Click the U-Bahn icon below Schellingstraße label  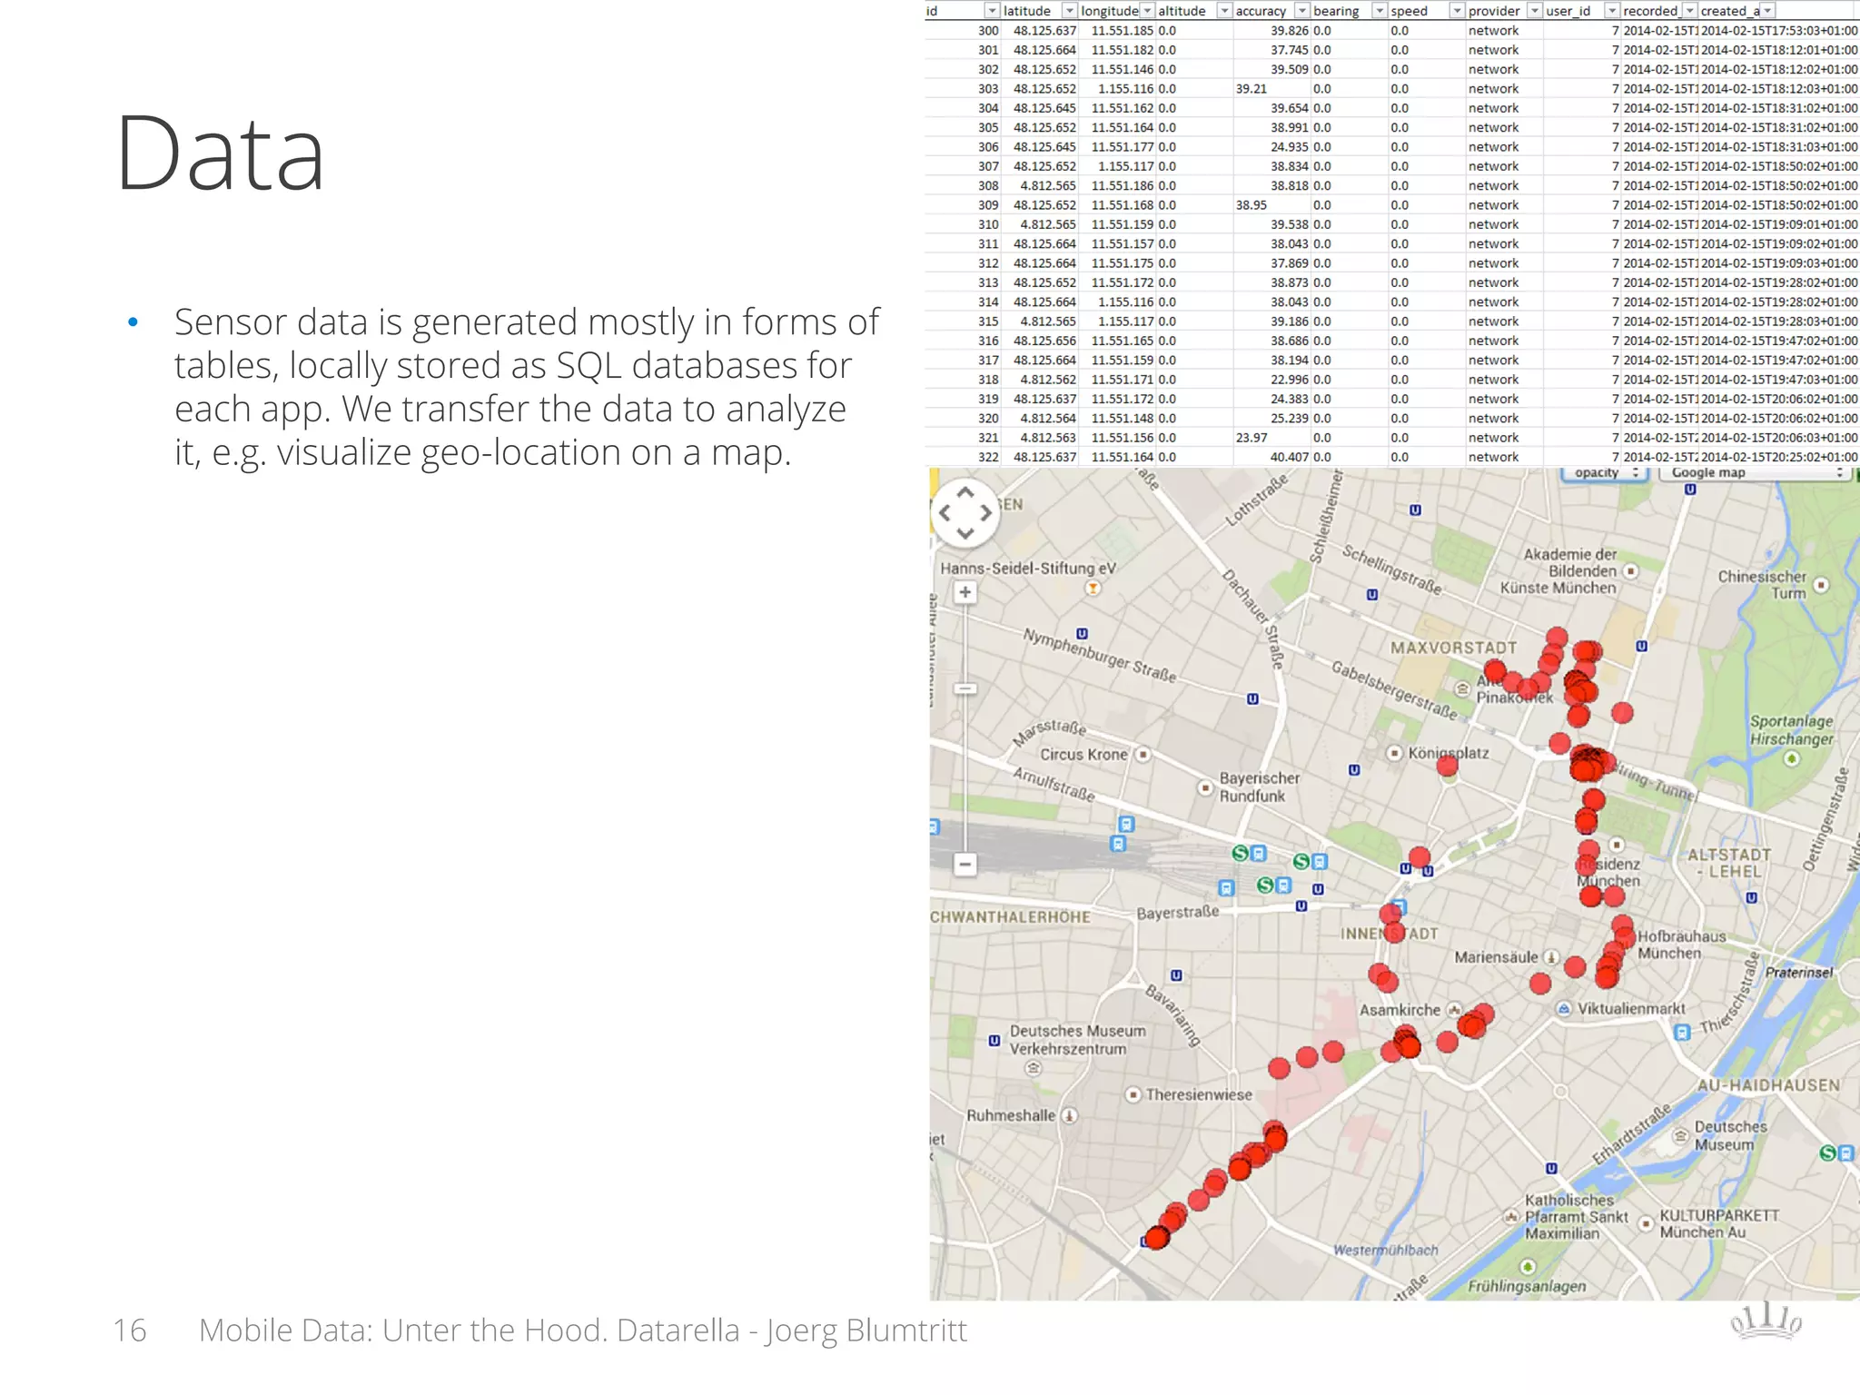1372,595
